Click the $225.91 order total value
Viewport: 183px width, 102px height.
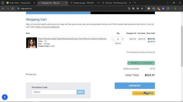click(x=150, y=75)
